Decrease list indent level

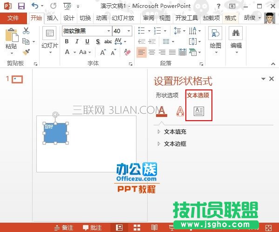coord(142,41)
